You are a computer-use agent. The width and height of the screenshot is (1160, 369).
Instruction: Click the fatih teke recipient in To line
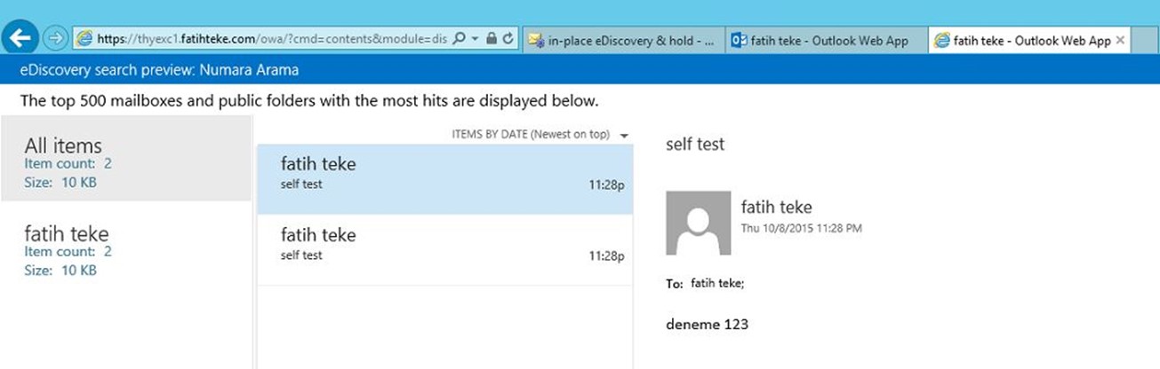718,284
